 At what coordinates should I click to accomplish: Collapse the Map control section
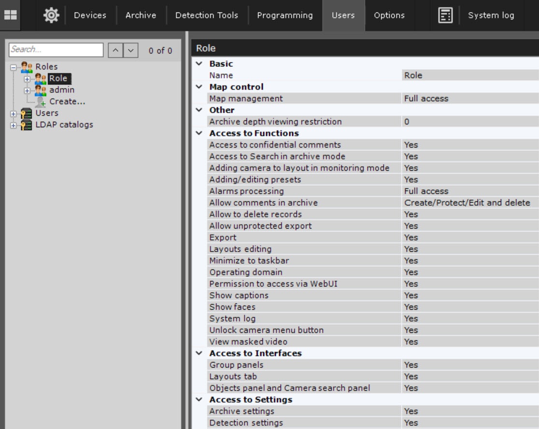[x=199, y=87]
